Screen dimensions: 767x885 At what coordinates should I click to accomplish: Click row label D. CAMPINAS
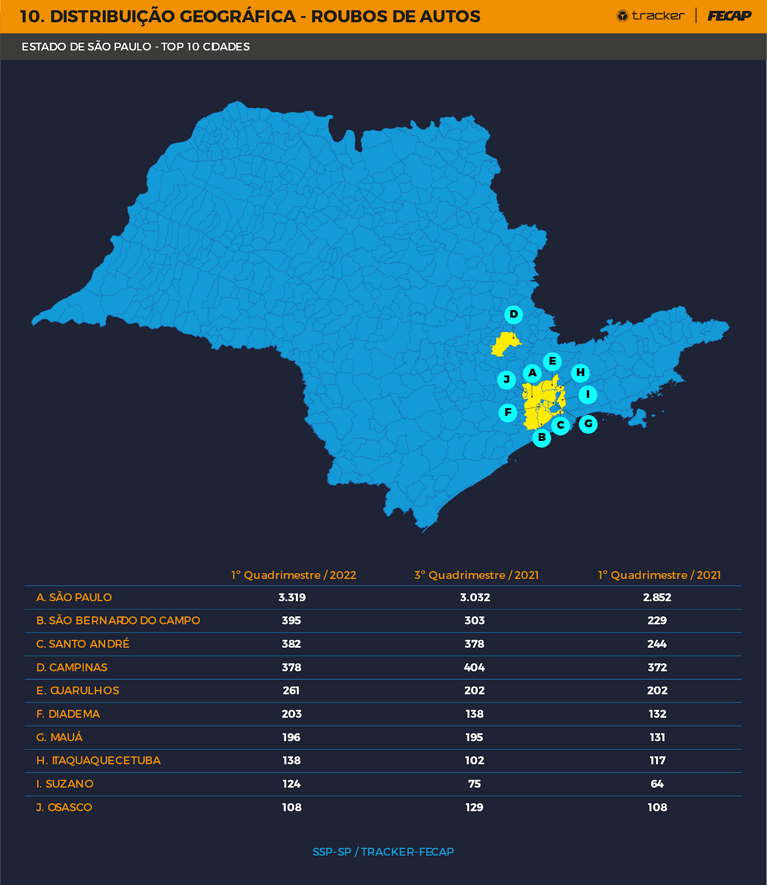72,668
